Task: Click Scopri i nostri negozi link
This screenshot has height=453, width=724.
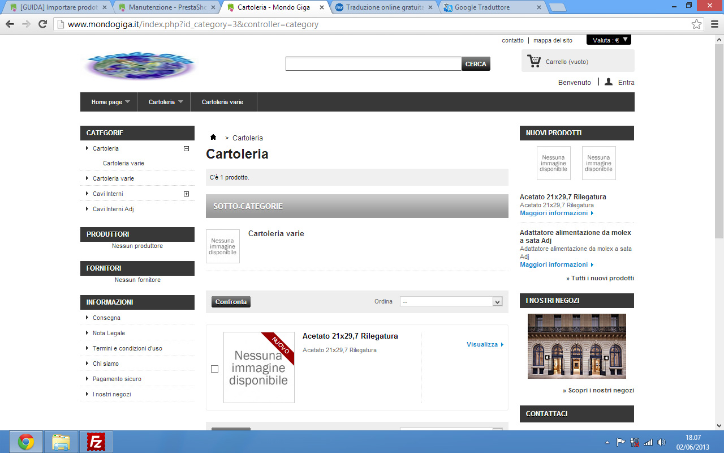Action: pyautogui.click(x=598, y=390)
